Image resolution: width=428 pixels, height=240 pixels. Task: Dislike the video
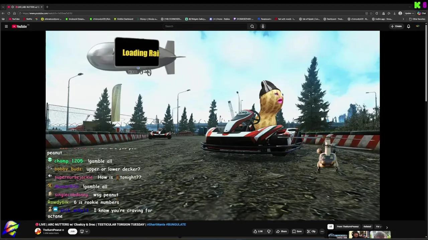pos(269,231)
